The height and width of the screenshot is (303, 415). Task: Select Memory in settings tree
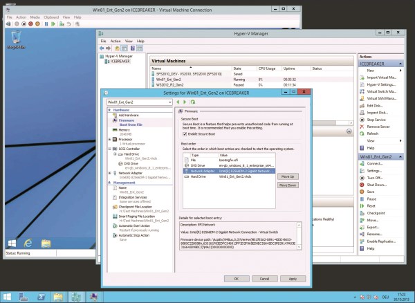click(x=124, y=130)
